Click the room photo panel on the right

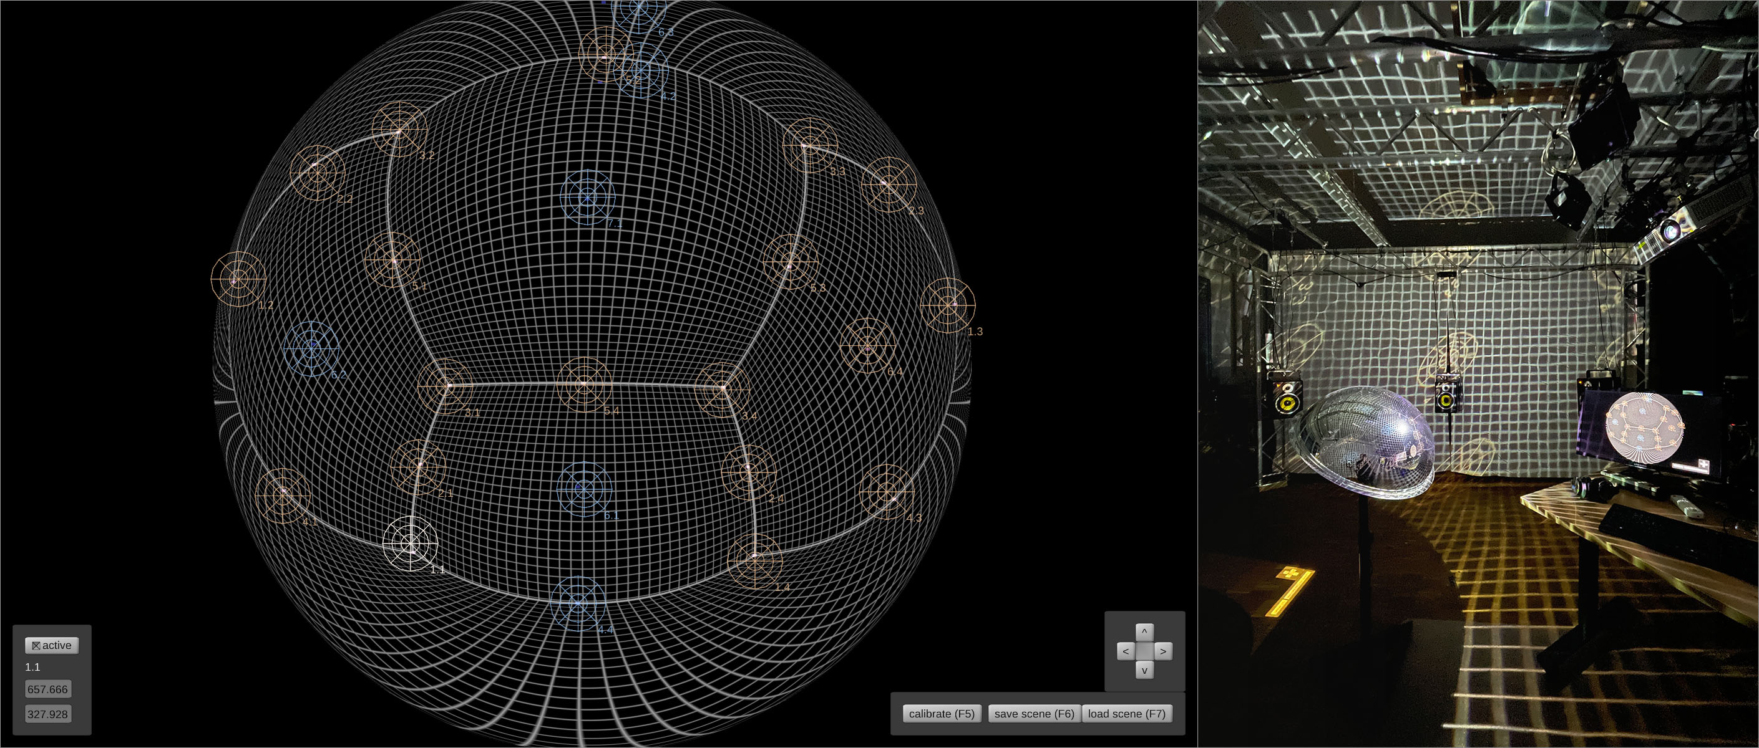click(1478, 373)
